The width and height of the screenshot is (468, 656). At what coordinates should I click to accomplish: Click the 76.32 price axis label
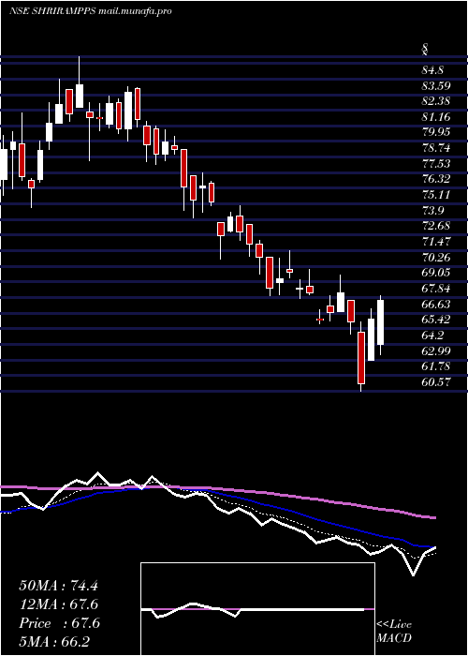click(436, 179)
